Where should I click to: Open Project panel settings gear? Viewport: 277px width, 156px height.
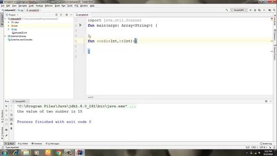coord(67,15)
